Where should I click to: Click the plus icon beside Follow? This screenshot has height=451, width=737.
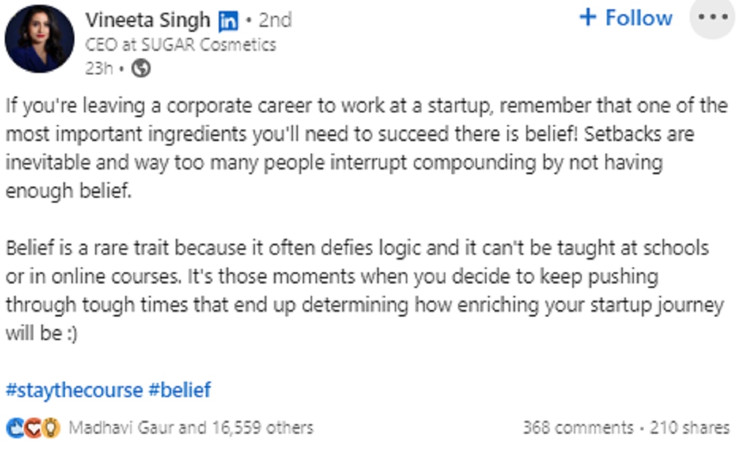[588, 17]
